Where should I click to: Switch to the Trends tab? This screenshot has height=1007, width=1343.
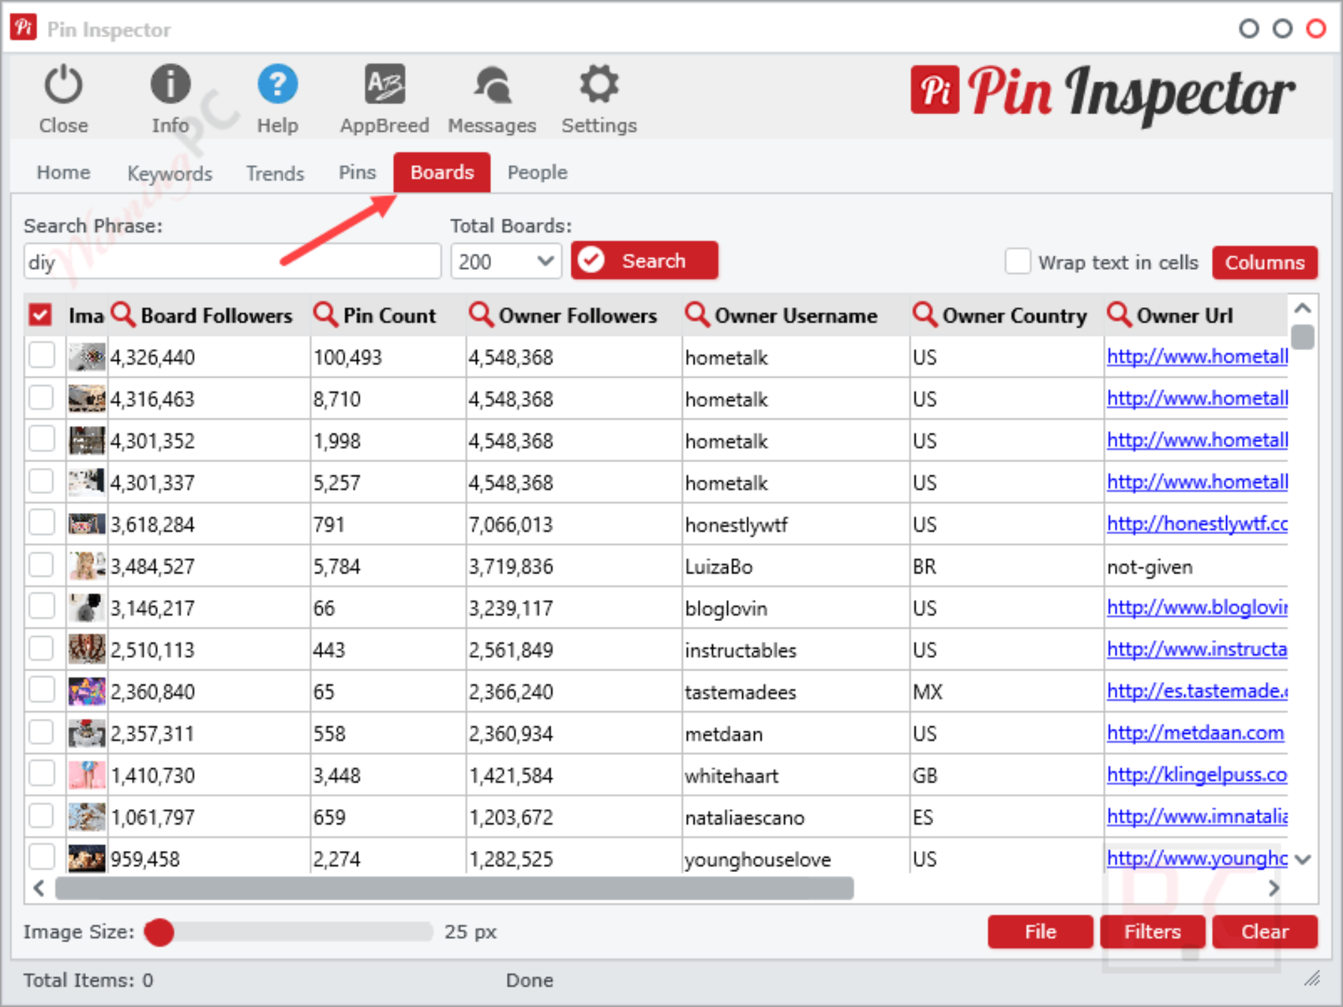[275, 173]
